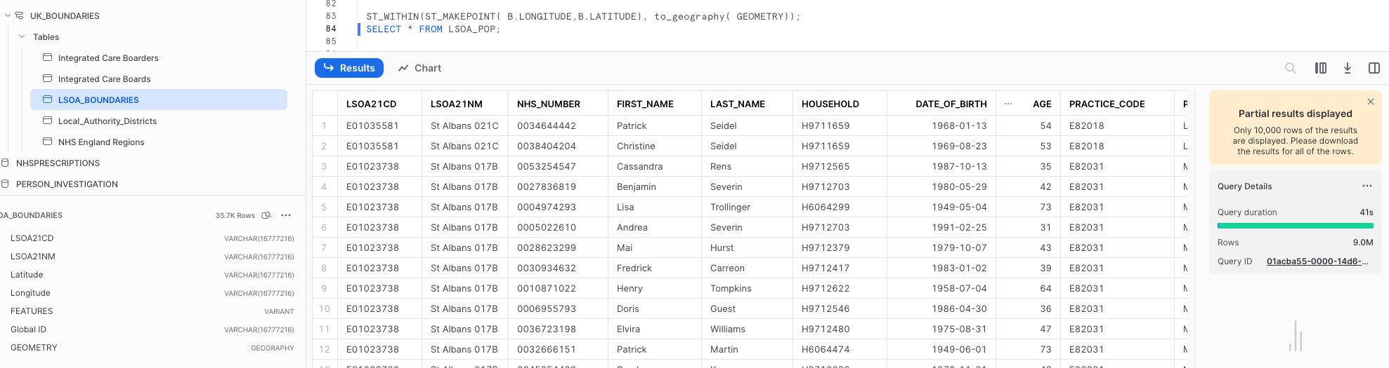Collapse the UK_BOUNDARIES database
1389x368 pixels.
[x=8, y=15]
